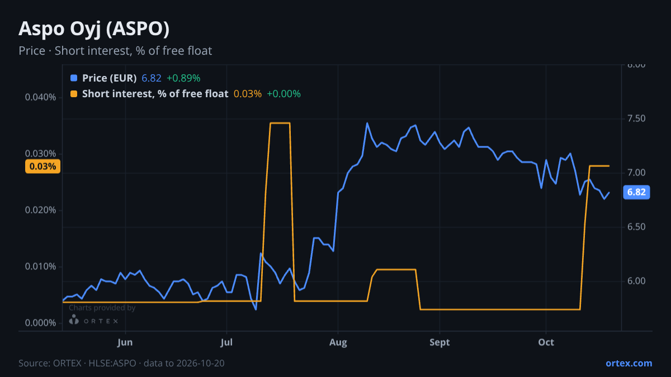Screen dimensions: 671x377
Task: Click the orange 0.03% axis tag
Action: pyautogui.click(x=42, y=166)
